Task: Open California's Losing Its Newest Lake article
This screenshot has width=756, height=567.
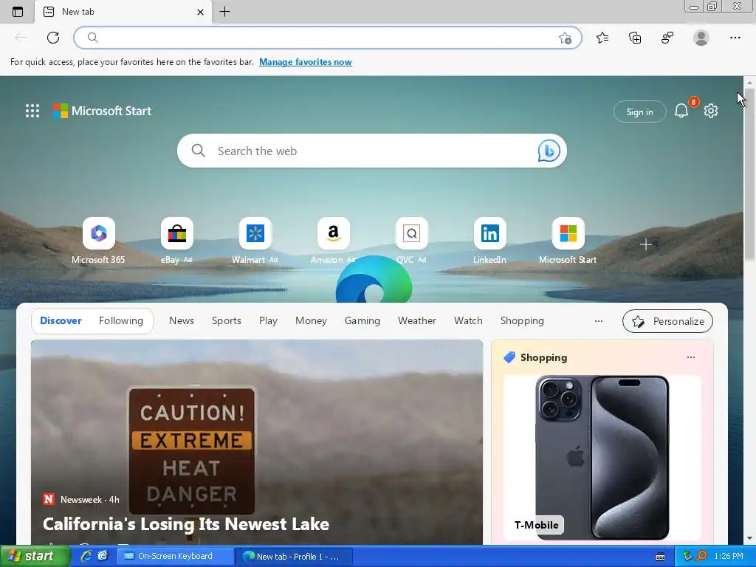Action: (x=185, y=524)
